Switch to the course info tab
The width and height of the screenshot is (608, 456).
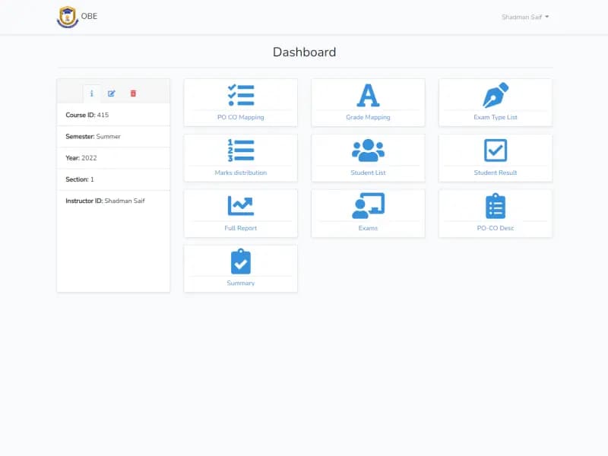point(92,93)
